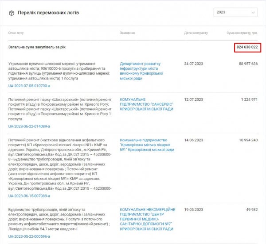Click the contract date 24.07.2023

[193, 64]
